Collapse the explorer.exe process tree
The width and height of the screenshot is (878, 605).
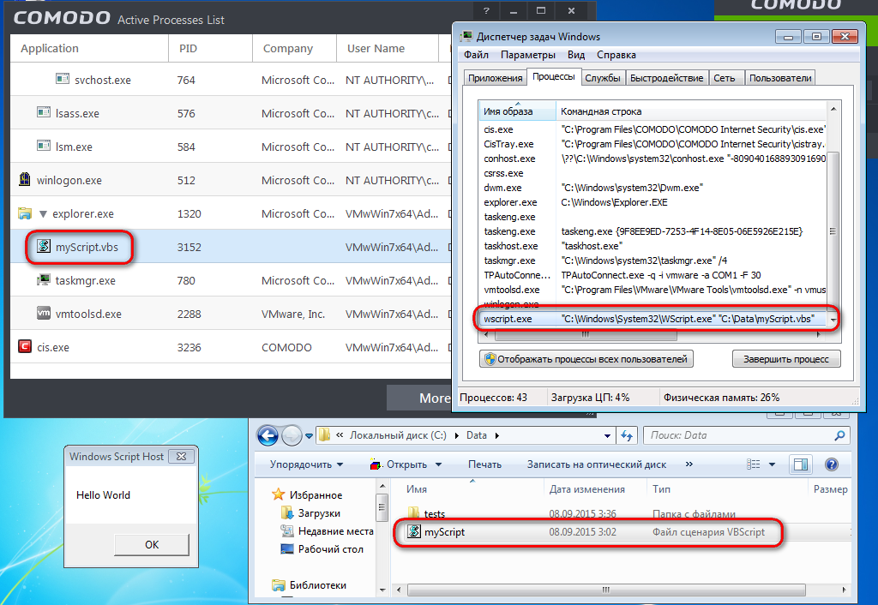click(43, 213)
